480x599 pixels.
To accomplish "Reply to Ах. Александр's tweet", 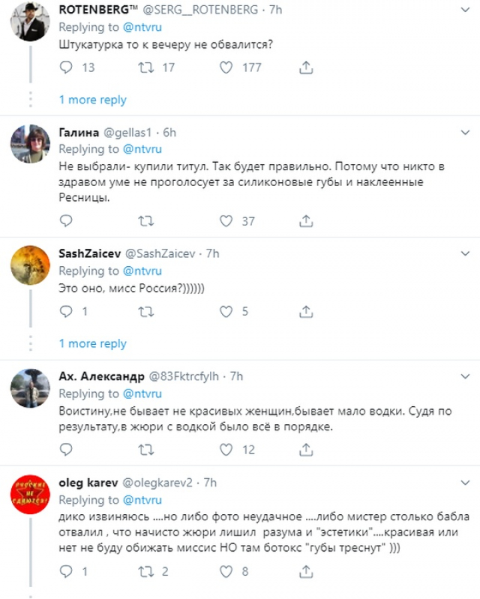I will [66, 450].
